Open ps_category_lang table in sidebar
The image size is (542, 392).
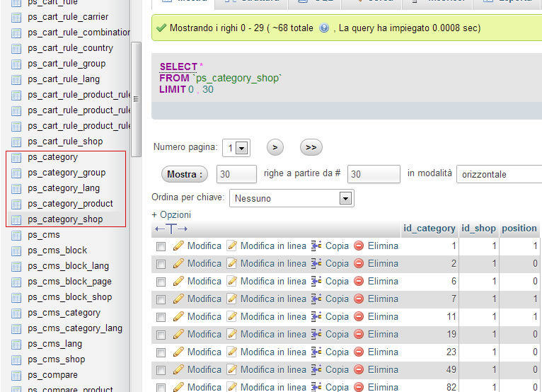(x=64, y=188)
